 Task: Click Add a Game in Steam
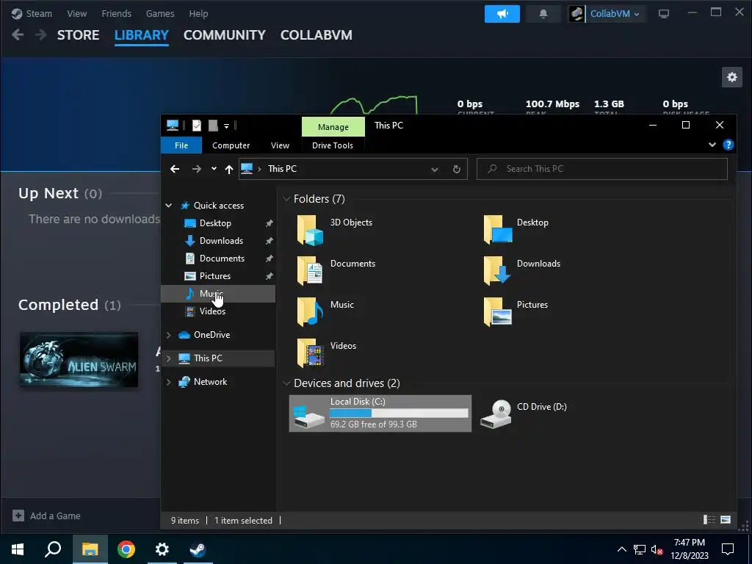46,516
